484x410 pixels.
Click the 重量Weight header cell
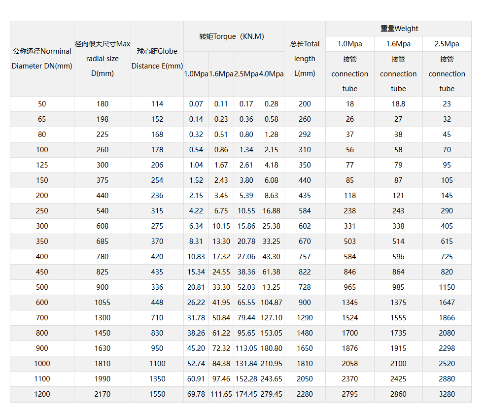399,29
